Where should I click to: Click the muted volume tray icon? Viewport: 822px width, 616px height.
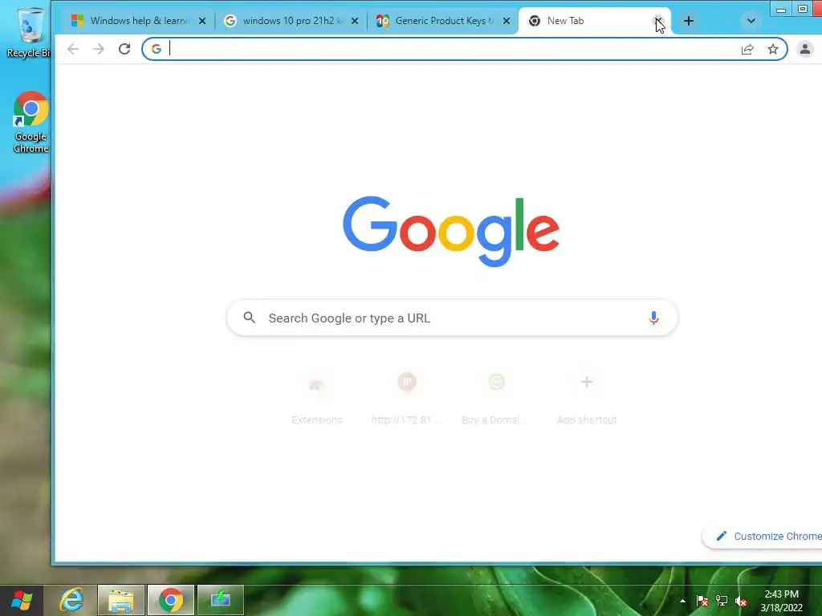click(x=741, y=601)
